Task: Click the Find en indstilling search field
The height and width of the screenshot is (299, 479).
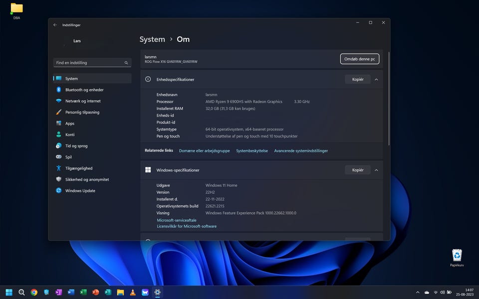Action: point(89,63)
